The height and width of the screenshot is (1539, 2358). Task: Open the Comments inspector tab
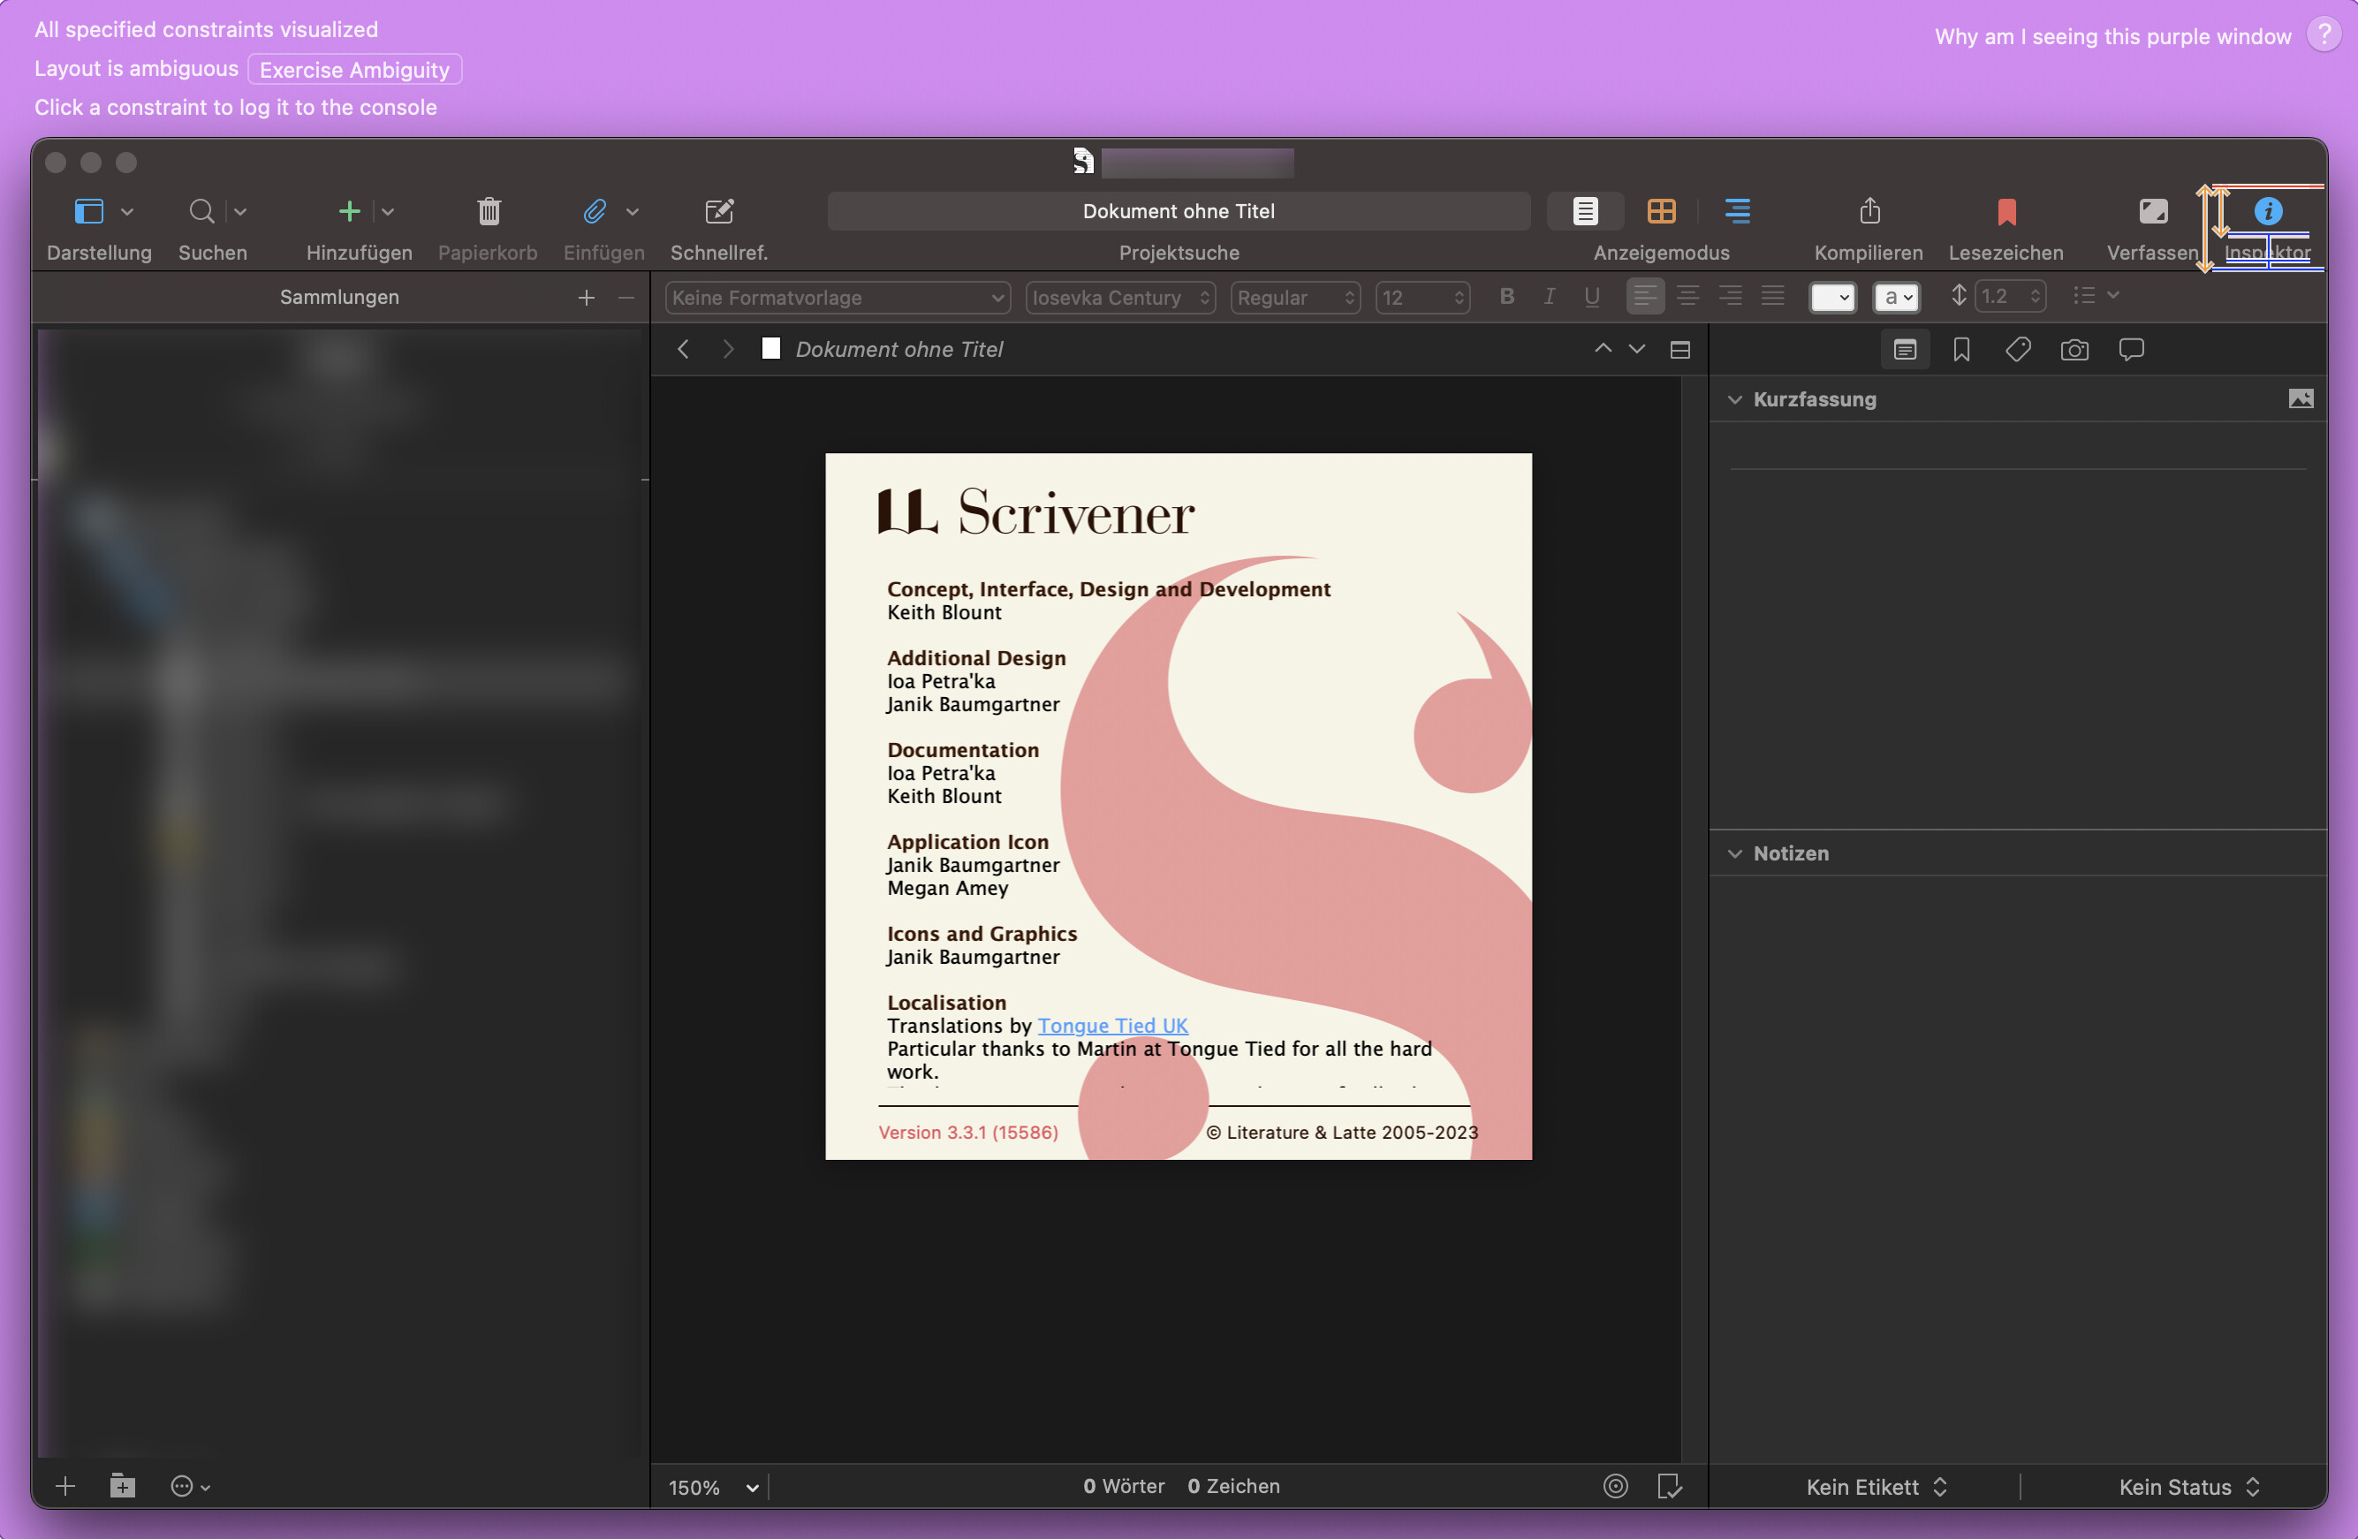pos(2131,349)
